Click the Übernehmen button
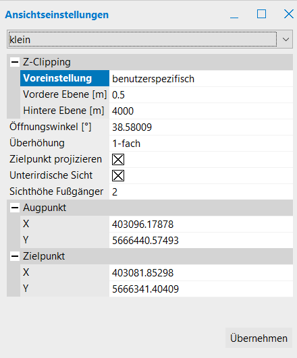 (x=259, y=338)
